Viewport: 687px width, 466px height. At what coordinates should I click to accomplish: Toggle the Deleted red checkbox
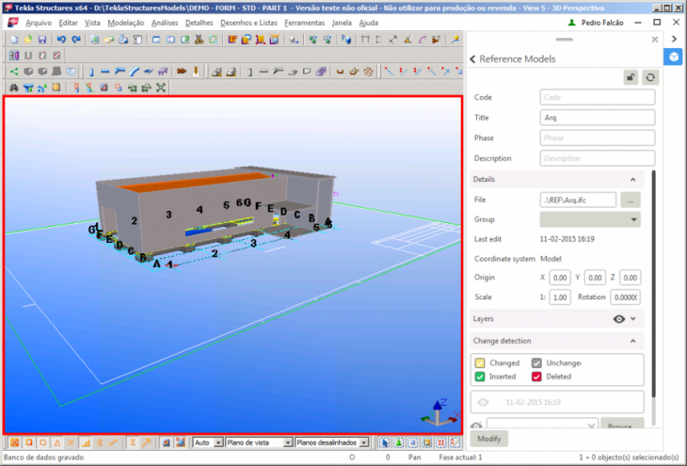537,377
